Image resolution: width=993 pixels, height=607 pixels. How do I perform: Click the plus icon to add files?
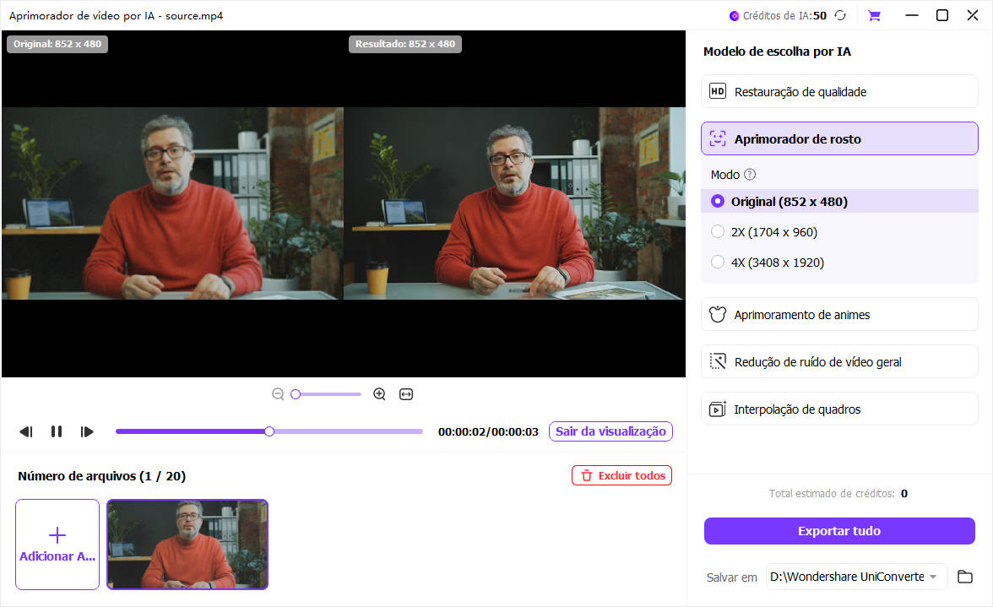pyautogui.click(x=57, y=535)
